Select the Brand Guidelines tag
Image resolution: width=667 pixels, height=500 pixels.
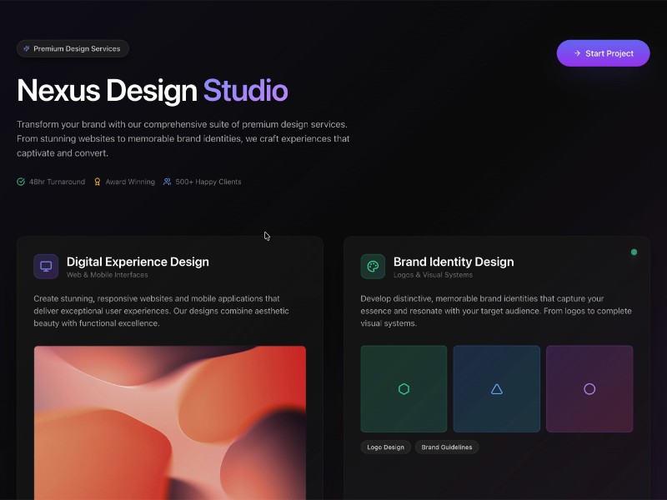tap(447, 447)
